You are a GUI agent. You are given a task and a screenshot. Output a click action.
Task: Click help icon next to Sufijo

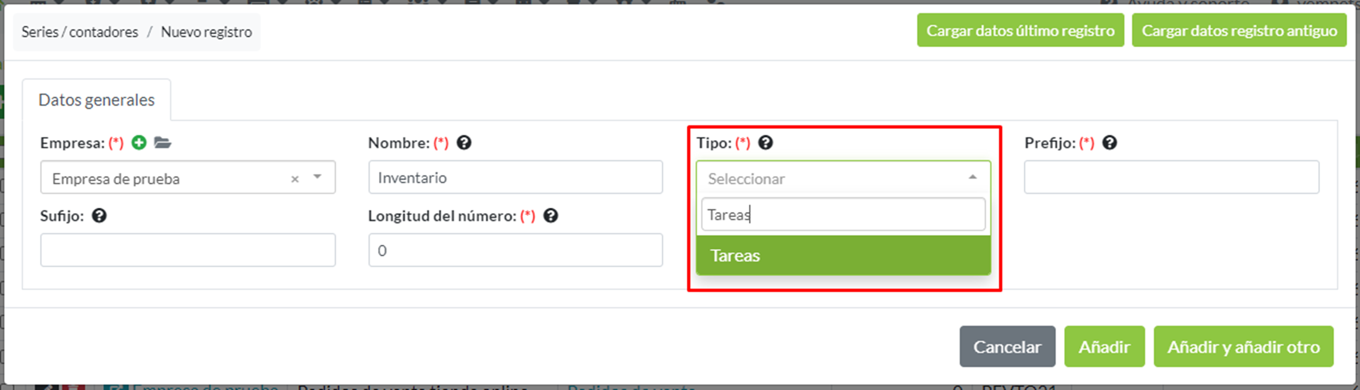pos(100,215)
